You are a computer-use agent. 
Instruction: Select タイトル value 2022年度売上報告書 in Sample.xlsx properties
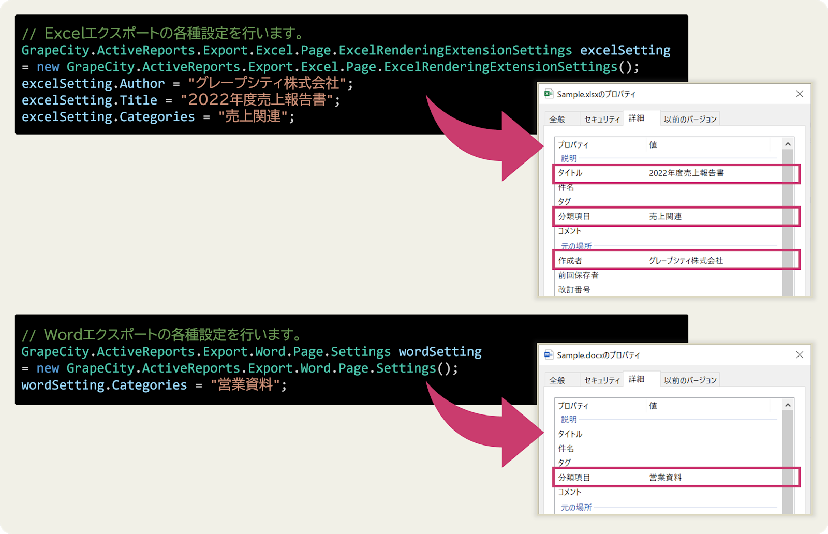(x=686, y=173)
